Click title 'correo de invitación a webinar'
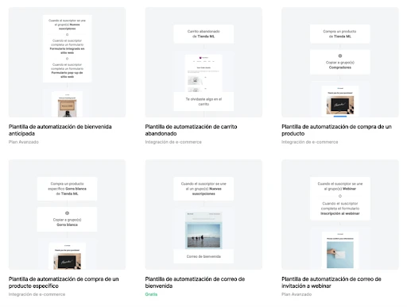 [331, 282]
